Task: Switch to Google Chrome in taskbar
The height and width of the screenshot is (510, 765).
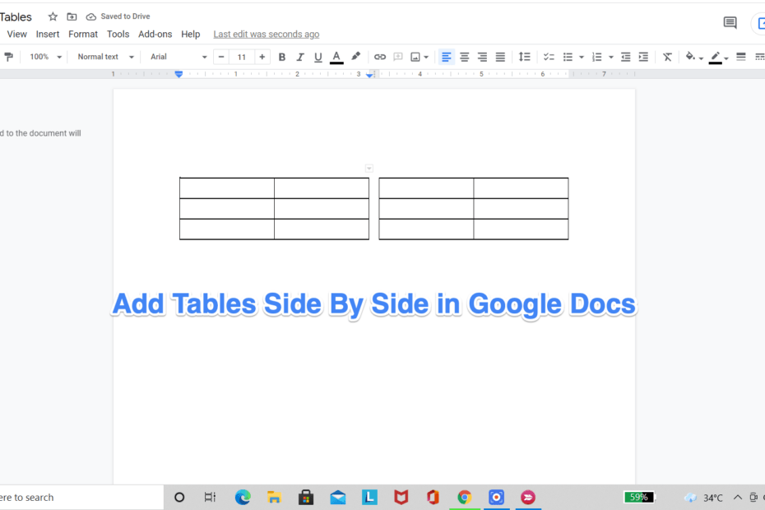Action: 465,498
